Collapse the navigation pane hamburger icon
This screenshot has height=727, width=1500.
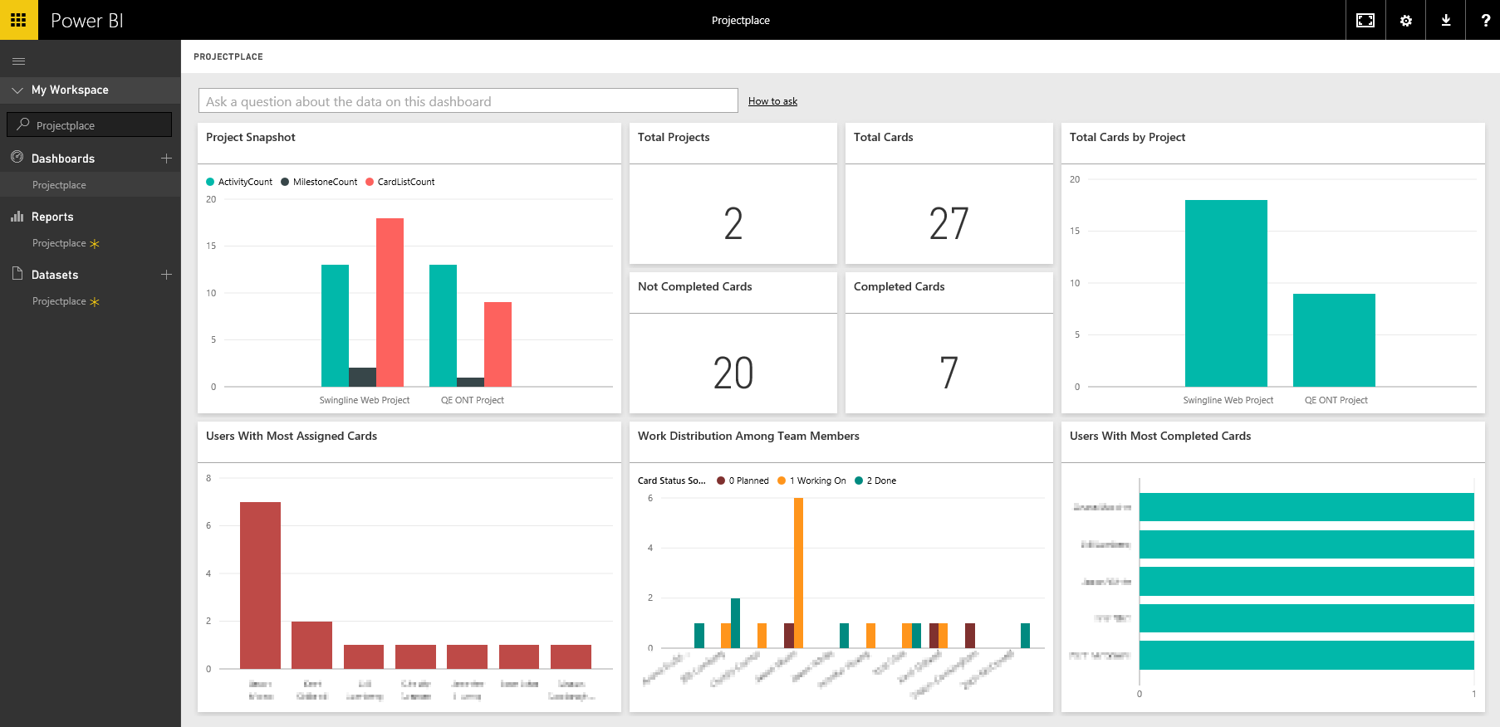pyautogui.click(x=18, y=61)
